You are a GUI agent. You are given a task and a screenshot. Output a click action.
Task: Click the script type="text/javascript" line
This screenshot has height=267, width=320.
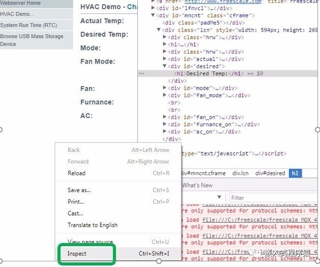pyautogui.click(x=234, y=153)
